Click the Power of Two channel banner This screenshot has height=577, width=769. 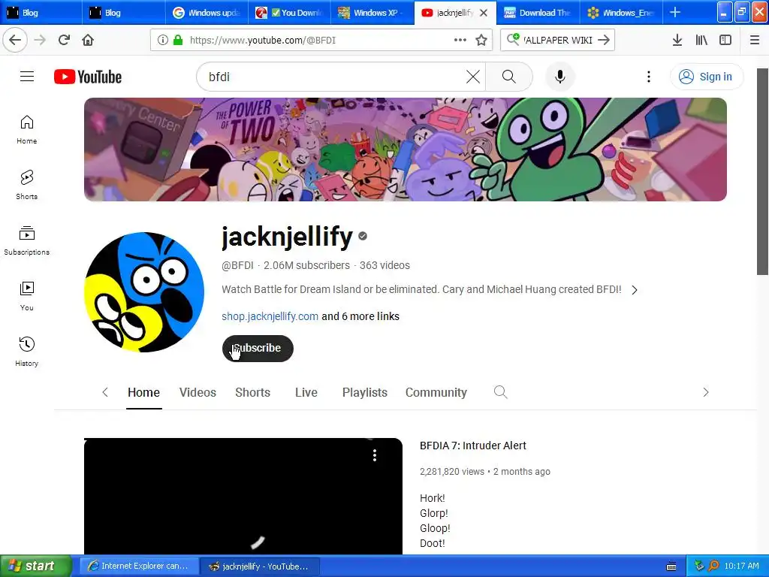(405, 150)
